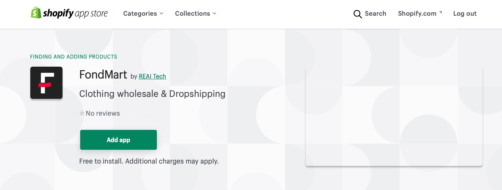Click the Search text label
502x190 pixels.
375,13
